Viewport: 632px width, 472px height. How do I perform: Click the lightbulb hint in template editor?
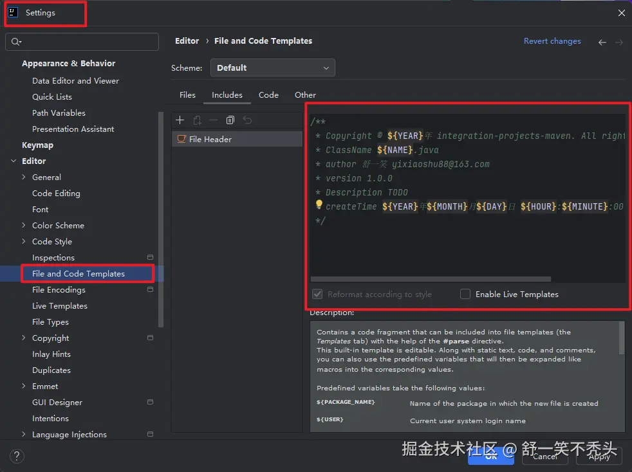point(319,204)
